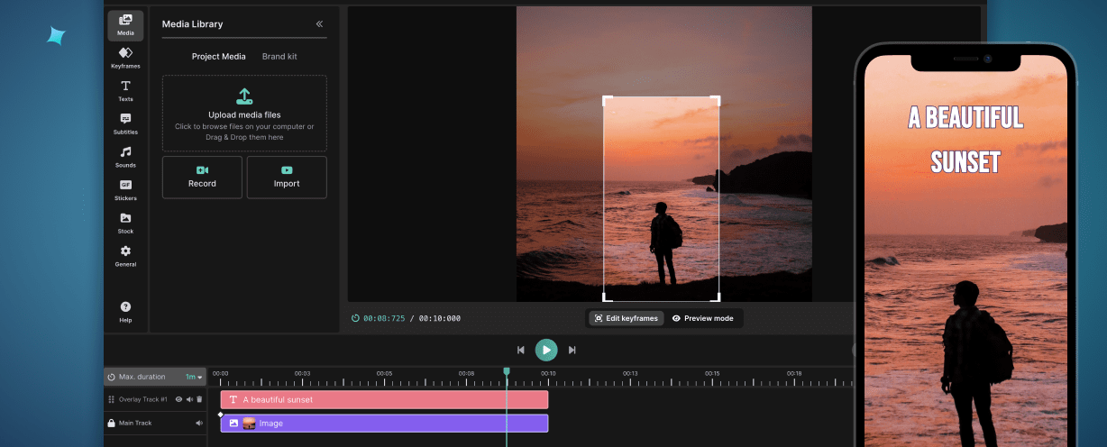Click the keyframe diamond on the Image clip
This screenshot has width=1107, height=447.
point(221,415)
